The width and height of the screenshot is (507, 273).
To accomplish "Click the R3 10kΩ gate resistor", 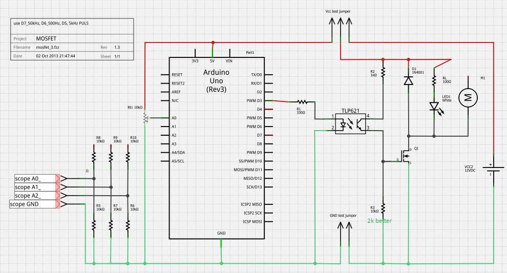I will (383, 207).
